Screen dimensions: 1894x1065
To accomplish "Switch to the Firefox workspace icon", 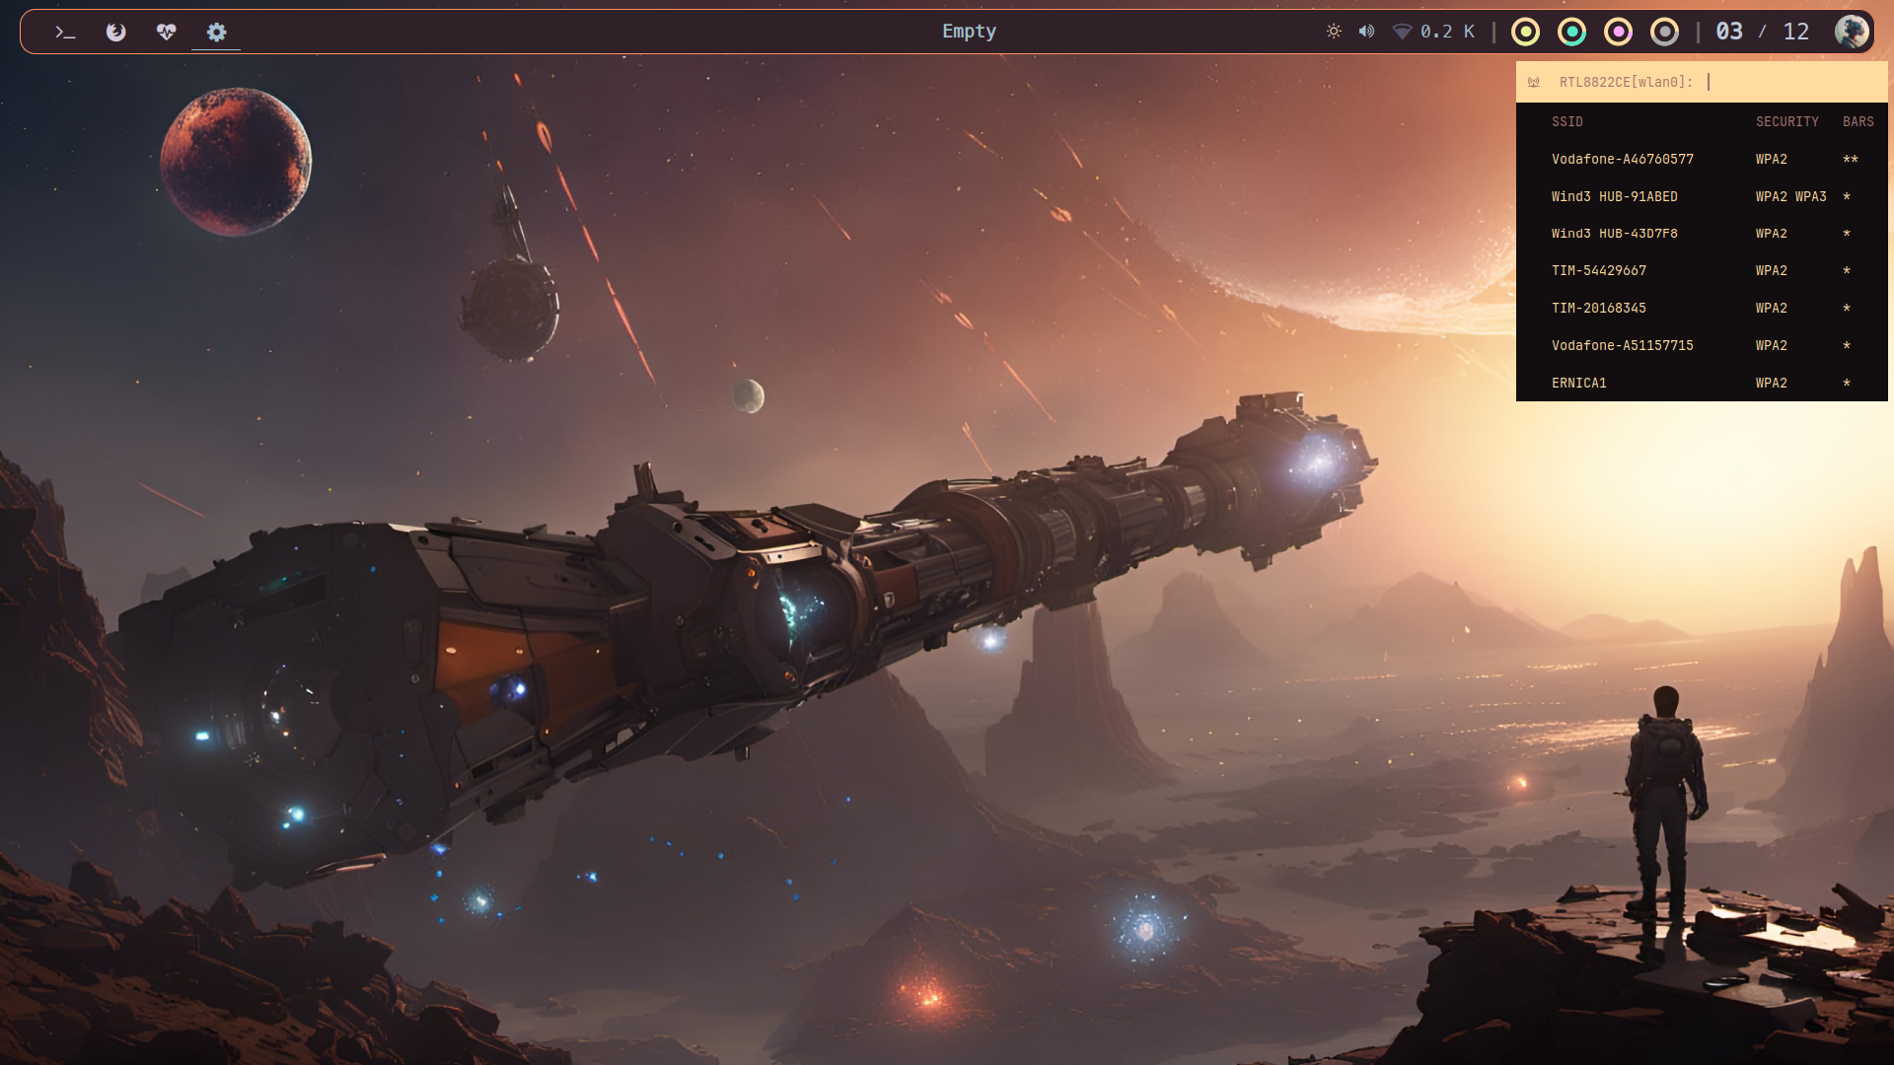I will tap(115, 33).
